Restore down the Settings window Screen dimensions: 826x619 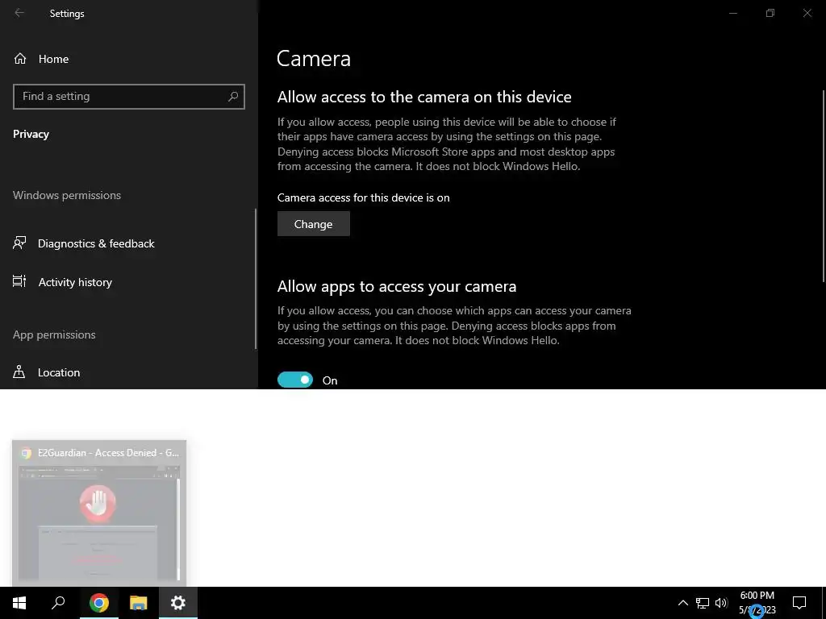coord(770,13)
